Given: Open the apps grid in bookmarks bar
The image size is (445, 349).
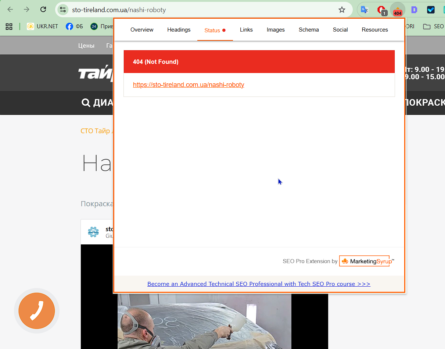Looking at the screenshot, I should [9, 26].
